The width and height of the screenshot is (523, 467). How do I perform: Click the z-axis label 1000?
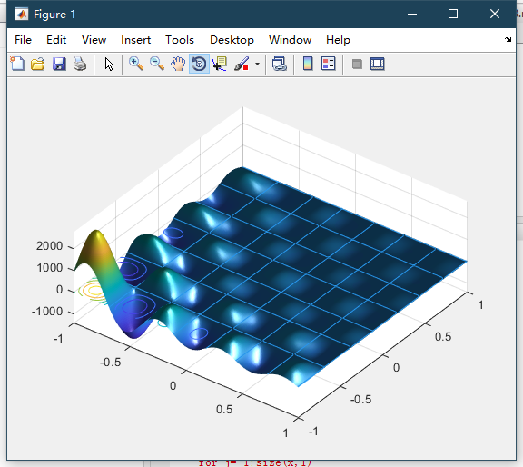pos(49,268)
